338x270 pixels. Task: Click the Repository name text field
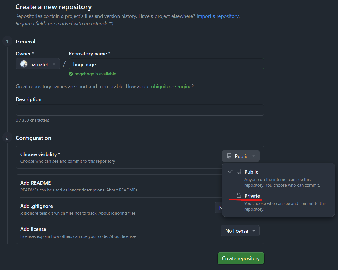(x=166, y=64)
